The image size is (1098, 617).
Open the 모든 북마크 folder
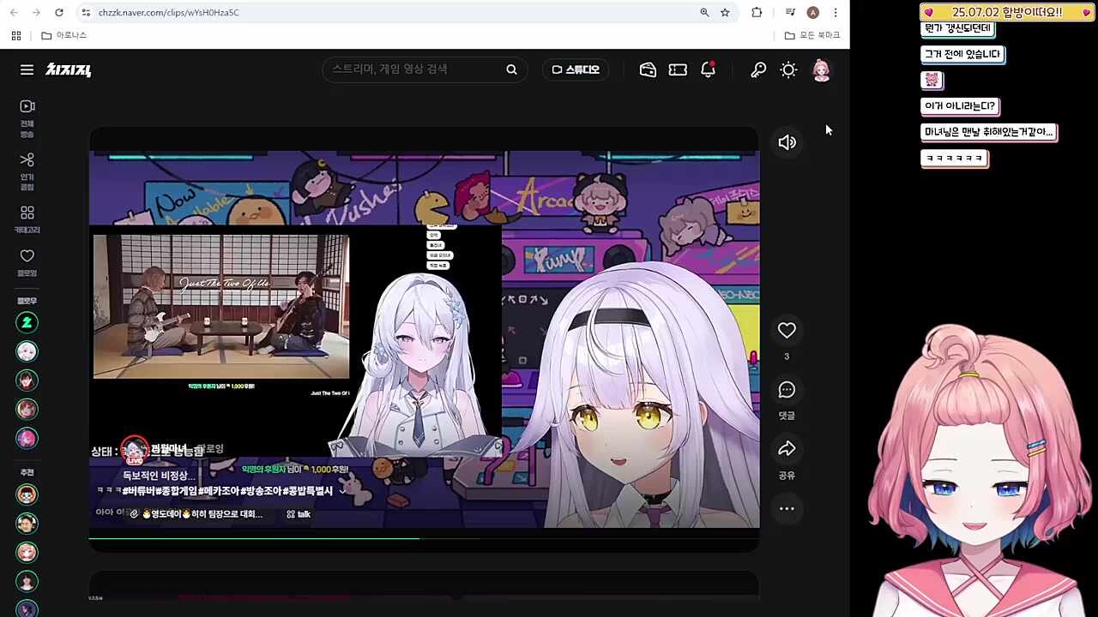point(812,35)
